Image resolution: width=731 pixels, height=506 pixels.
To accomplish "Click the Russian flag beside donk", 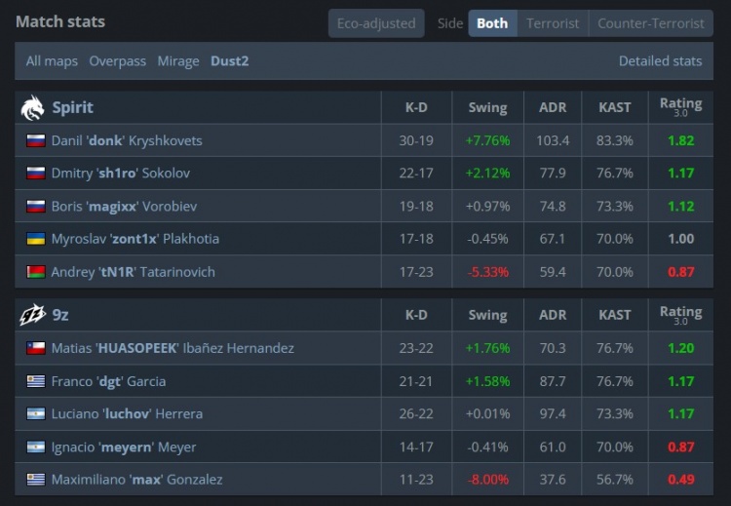I will click(36, 140).
